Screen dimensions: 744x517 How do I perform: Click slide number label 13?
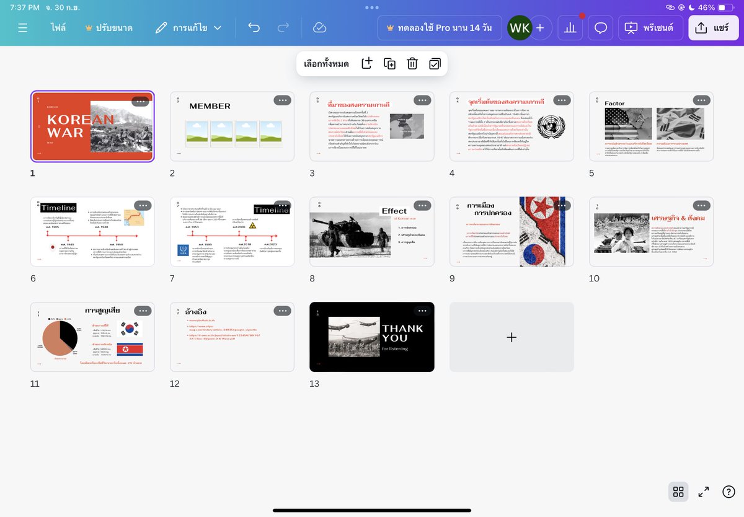(314, 384)
